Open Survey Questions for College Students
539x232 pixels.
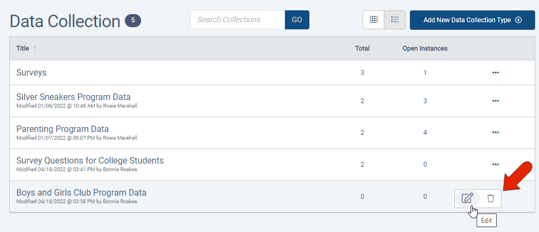pos(90,160)
